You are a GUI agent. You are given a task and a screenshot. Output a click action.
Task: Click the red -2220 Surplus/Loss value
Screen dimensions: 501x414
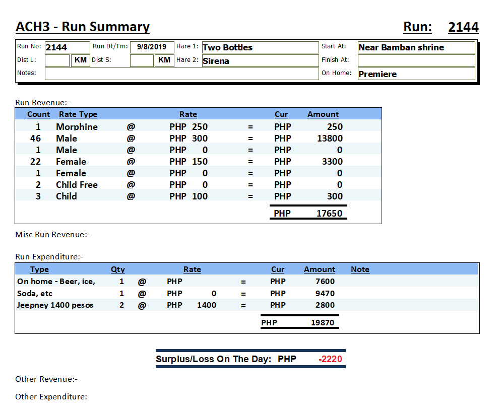pyautogui.click(x=330, y=359)
